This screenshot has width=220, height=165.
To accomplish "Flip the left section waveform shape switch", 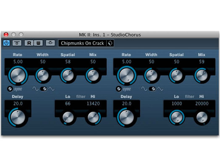I will point(44,89).
